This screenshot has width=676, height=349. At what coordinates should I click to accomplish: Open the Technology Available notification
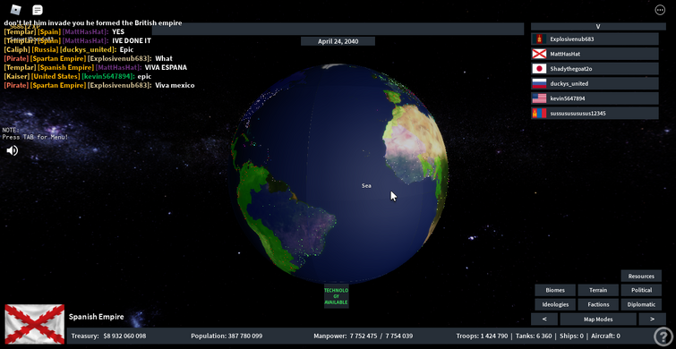pyautogui.click(x=337, y=296)
